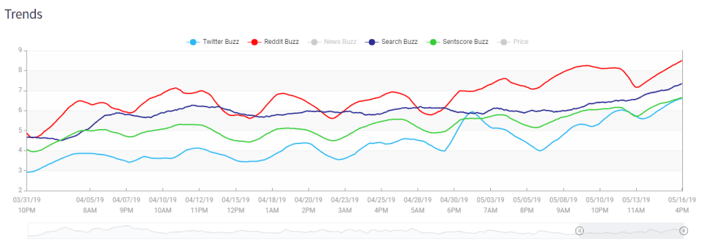This screenshot has width=705, height=250.
Task: Show the Price series label
Action: [520, 42]
